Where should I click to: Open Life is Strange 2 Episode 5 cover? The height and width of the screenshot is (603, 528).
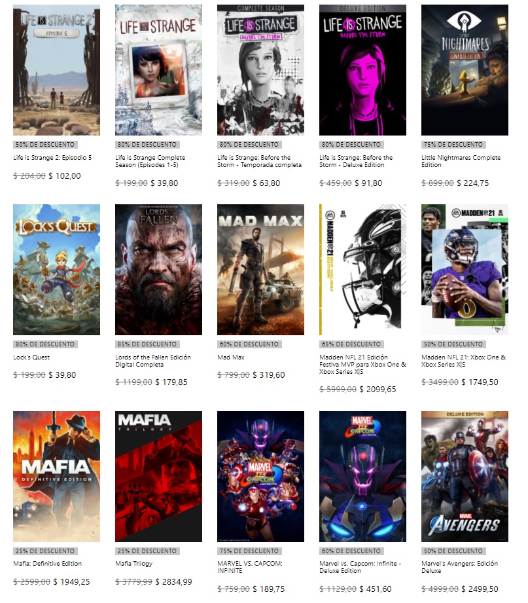coord(56,70)
